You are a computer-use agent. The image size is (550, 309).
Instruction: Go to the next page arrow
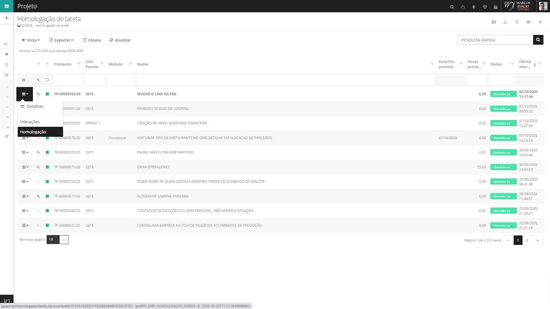(538, 240)
